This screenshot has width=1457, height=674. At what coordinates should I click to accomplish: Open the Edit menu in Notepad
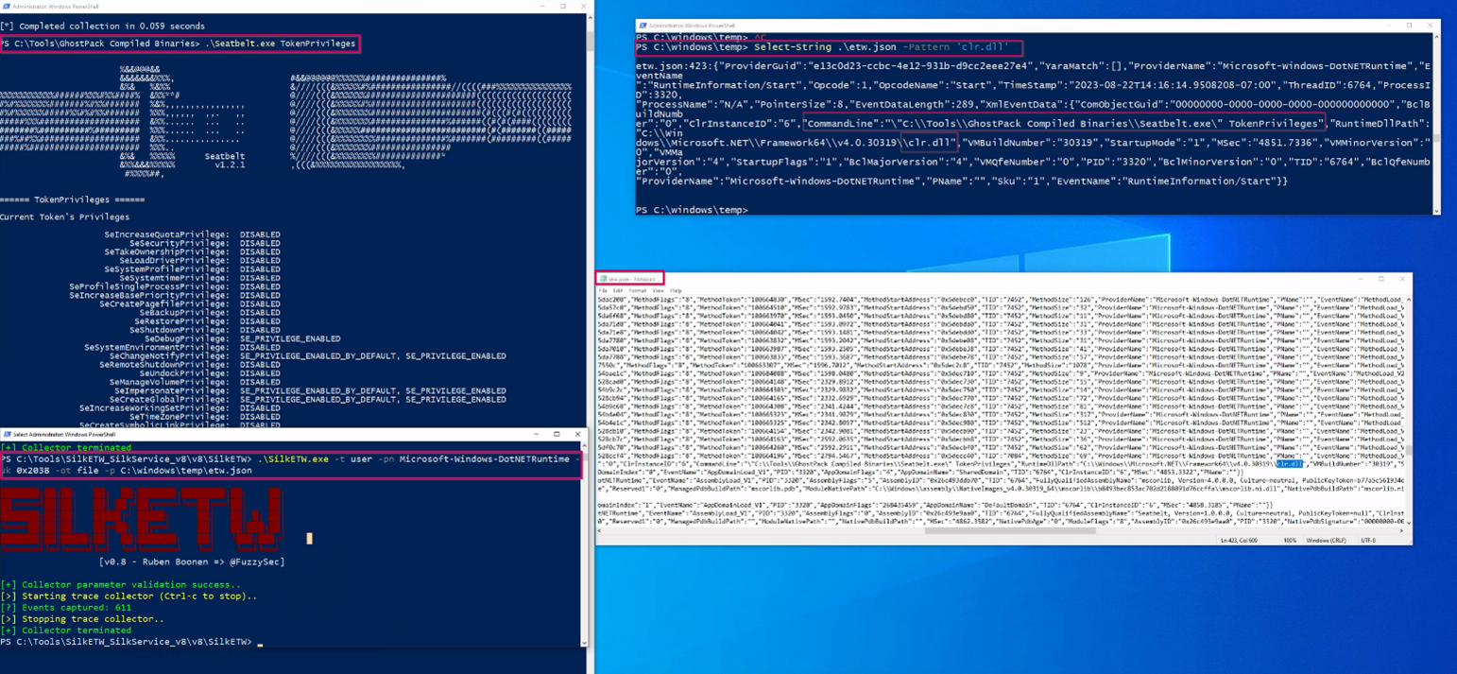coord(618,290)
